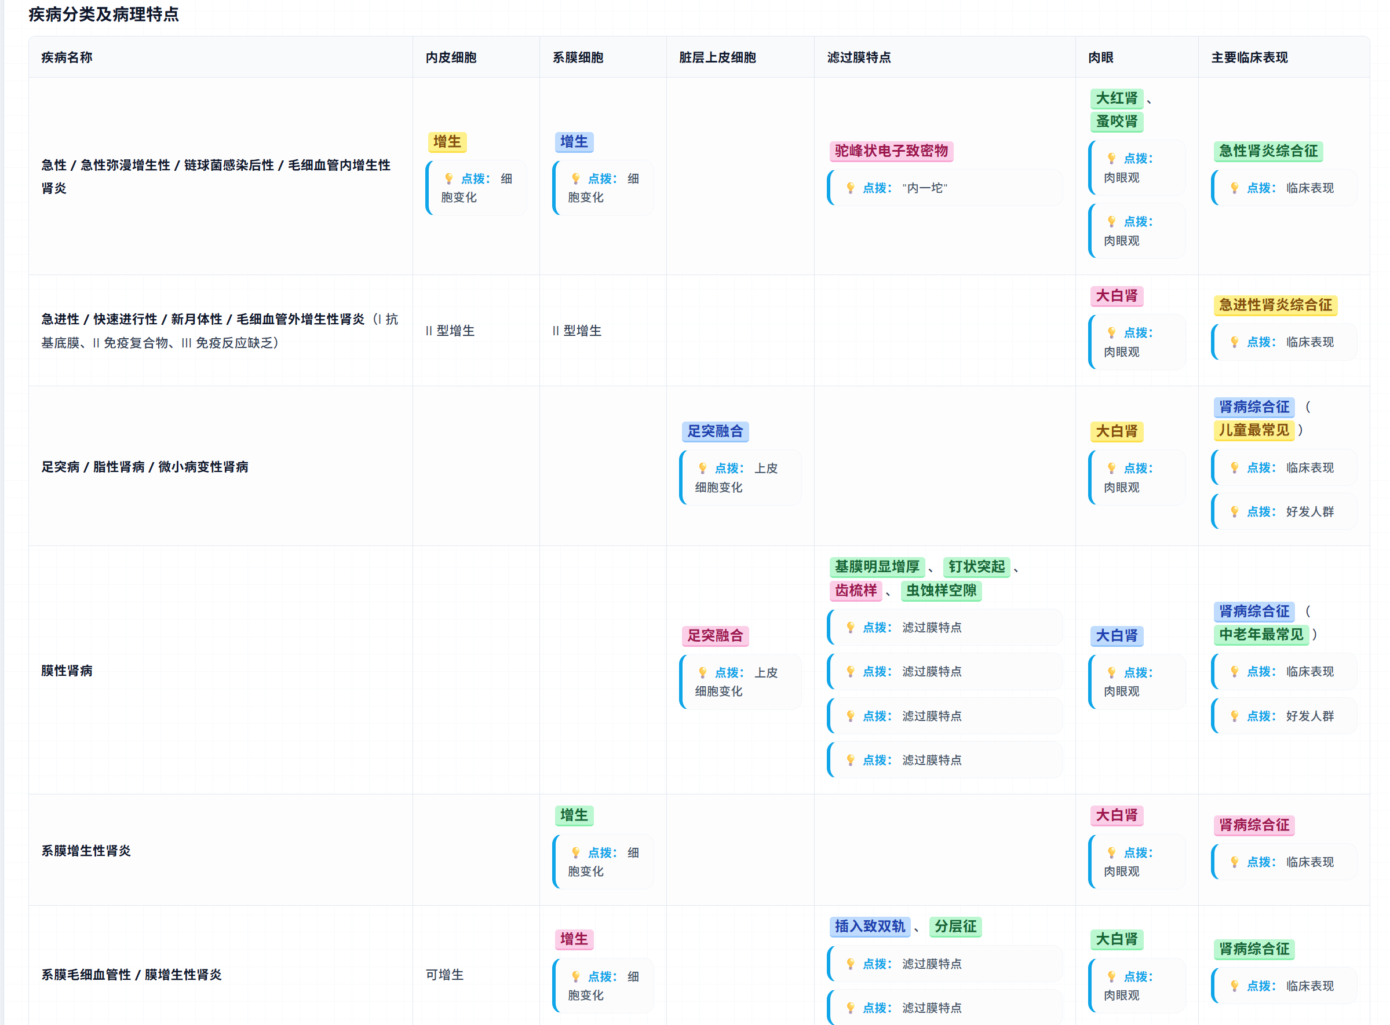Click II 型增生 in the 内皮细胞 column
This screenshot has height=1025, width=1390.
450,331
